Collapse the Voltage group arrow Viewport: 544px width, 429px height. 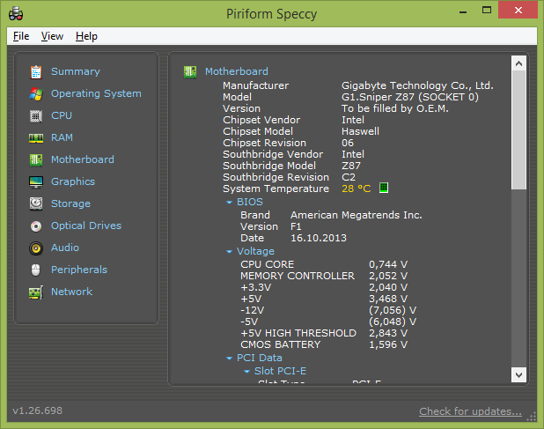pos(229,252)
